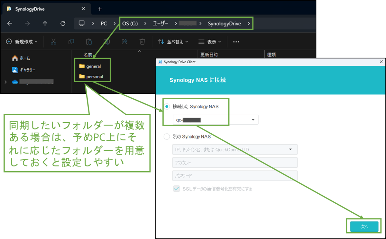Select the OneDrive cloud entry in sidebar
The width and height of the screenshot is (386, 239).
tap(32, 82)
